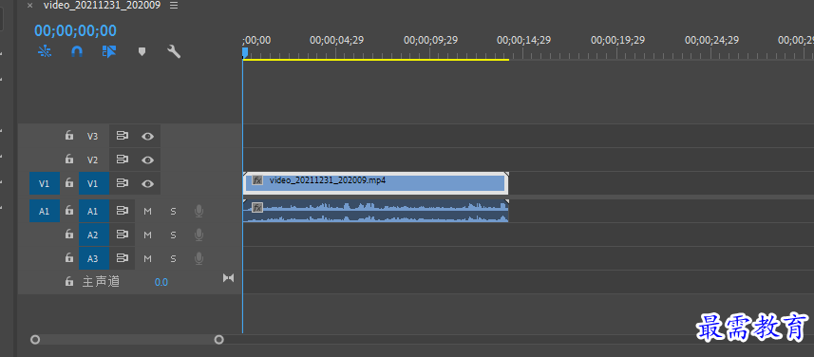
Task: Click time ruler at 00;00;14;29
Action: point(523,40)
